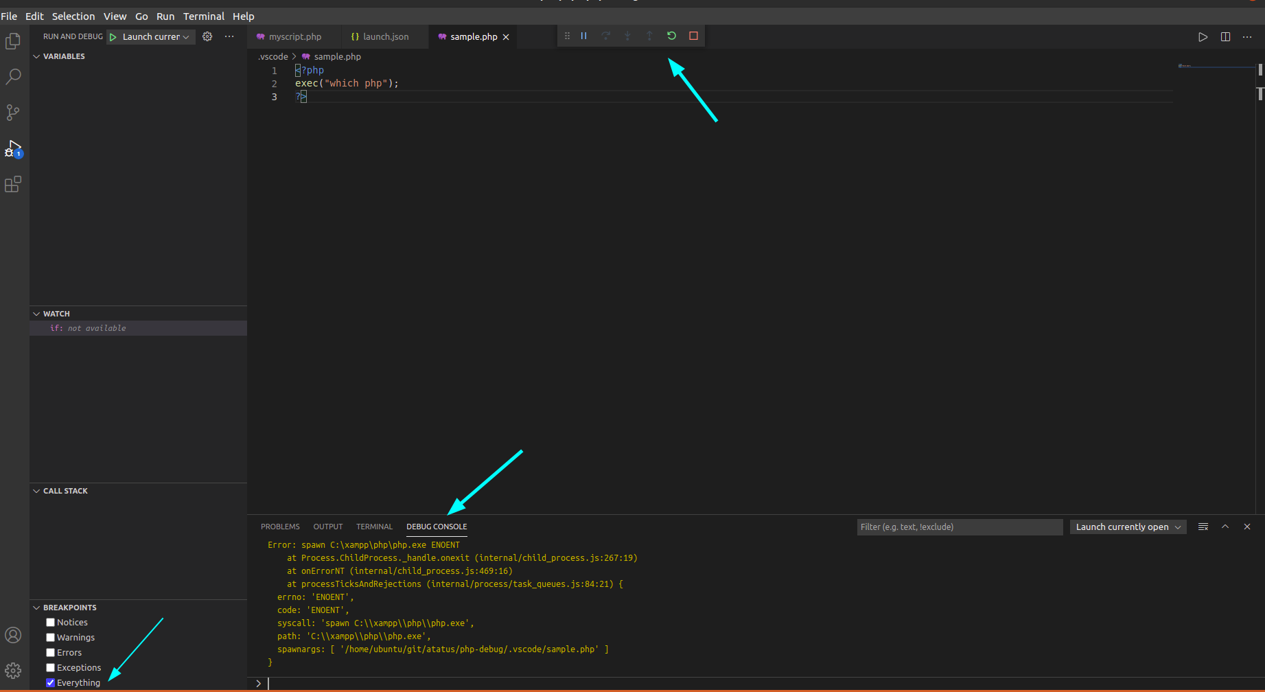Click line number 3 in the gutter
Image resolution: width=1265 pixels, height=692 pixels.
click(x=275, y=97)
